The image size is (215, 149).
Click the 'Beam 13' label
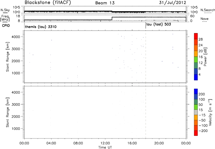tap(105, 3)
